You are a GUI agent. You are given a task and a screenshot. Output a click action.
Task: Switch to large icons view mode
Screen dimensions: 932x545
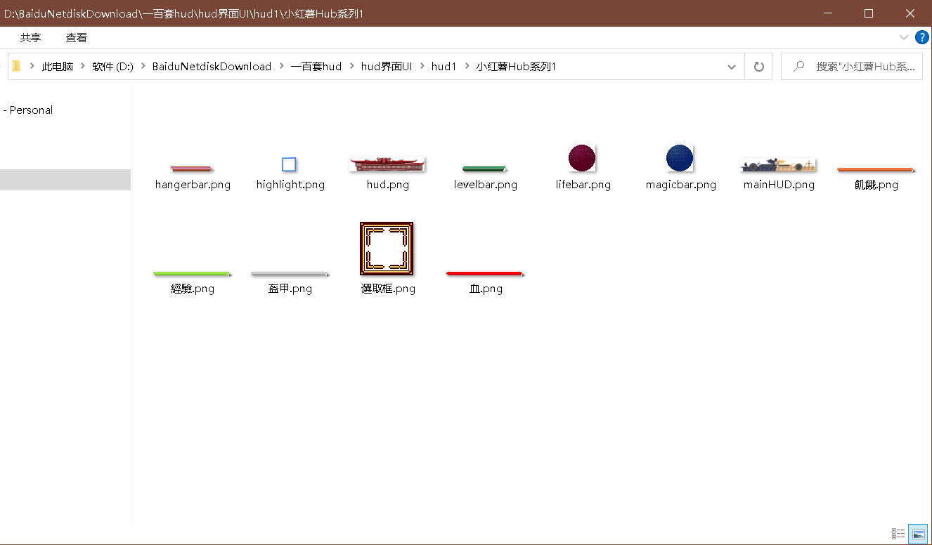(917, 534)
